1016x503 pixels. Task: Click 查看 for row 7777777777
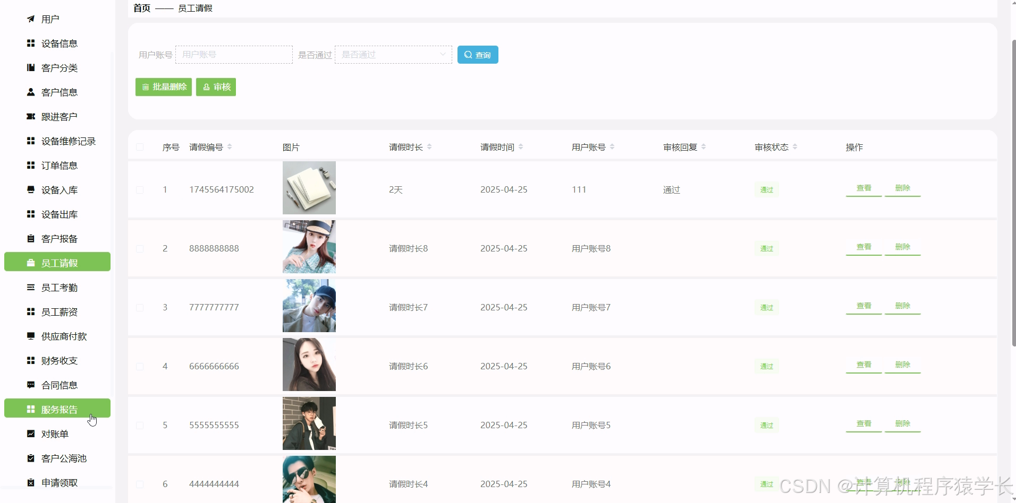pos(864,306)
